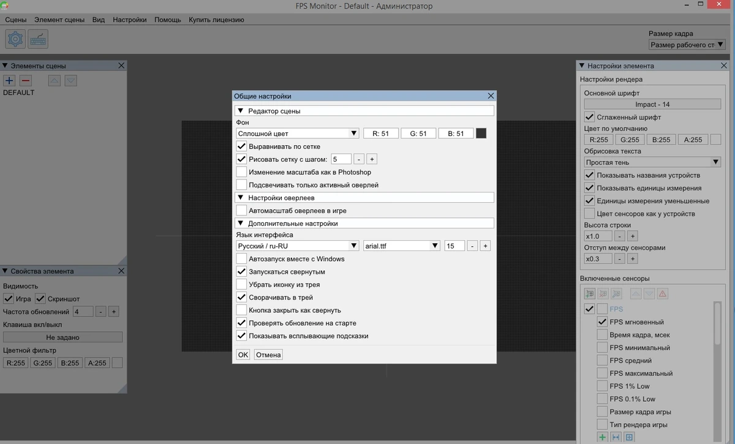Close the Общие настройки dialog
Viewport: 735px width, 444px height.
tap(491, 96)
